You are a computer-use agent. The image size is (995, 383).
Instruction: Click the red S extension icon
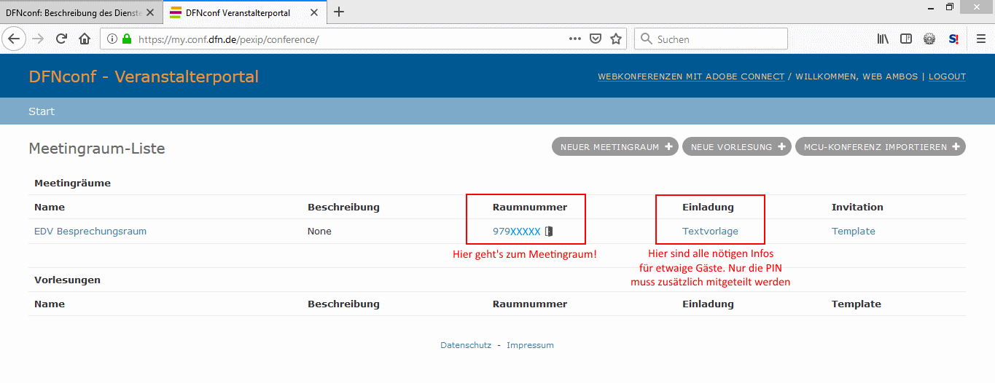pyautogui.click(x=953, y=39)
